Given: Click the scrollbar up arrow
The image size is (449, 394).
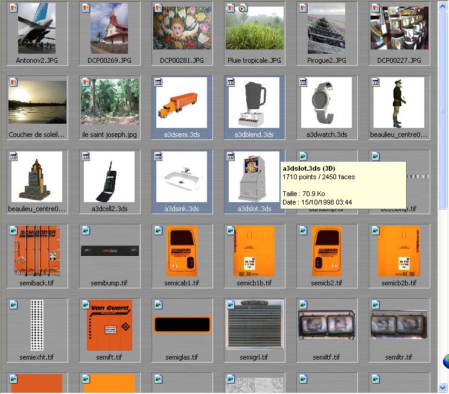Looking at the screenshot, I should (443, 6).
